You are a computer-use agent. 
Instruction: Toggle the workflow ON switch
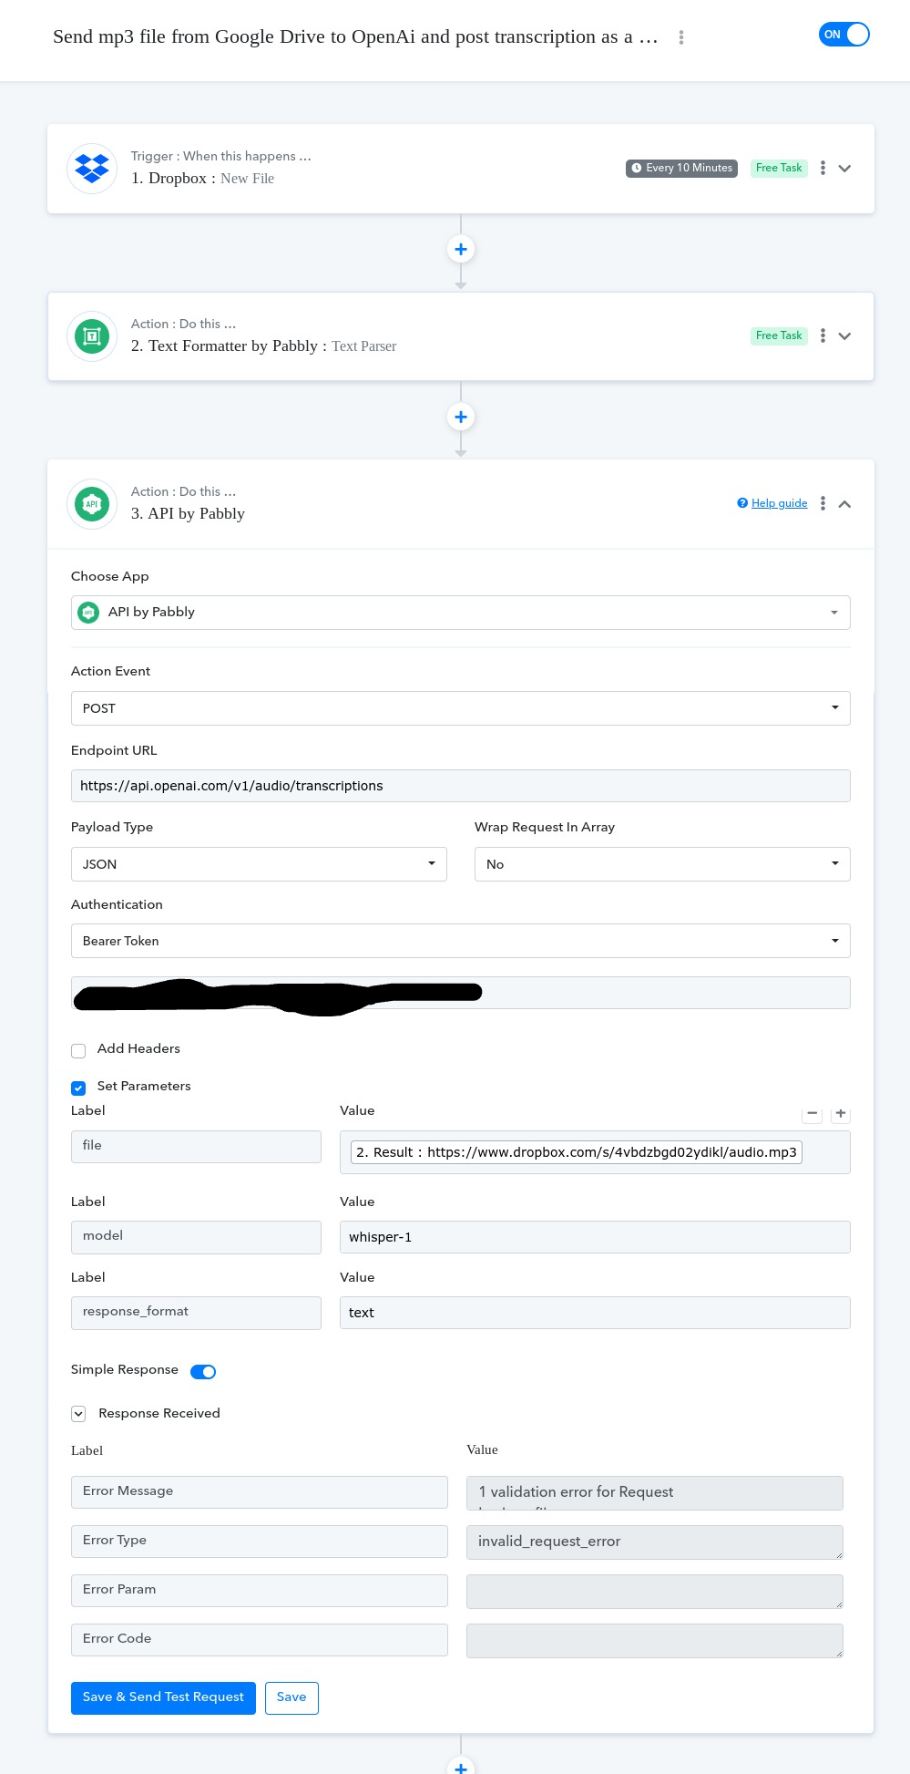(x=844, y=35)
